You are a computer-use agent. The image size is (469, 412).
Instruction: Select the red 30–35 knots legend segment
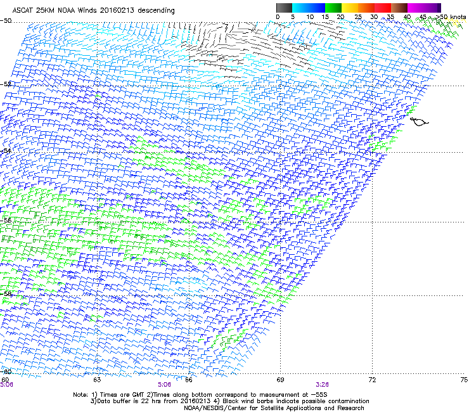pos(383,8)
